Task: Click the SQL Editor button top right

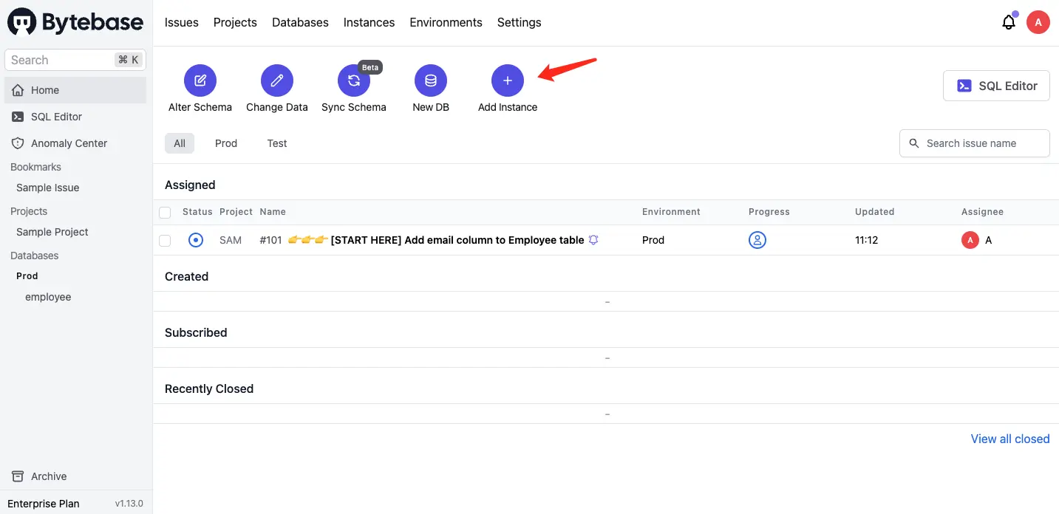Action: pos(996,86)
